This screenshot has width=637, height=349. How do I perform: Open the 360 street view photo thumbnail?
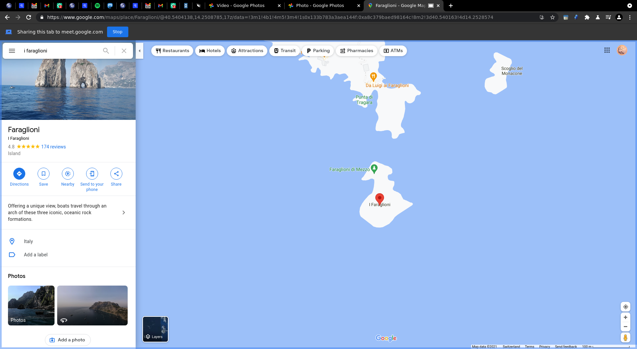[x=92, y=305]
